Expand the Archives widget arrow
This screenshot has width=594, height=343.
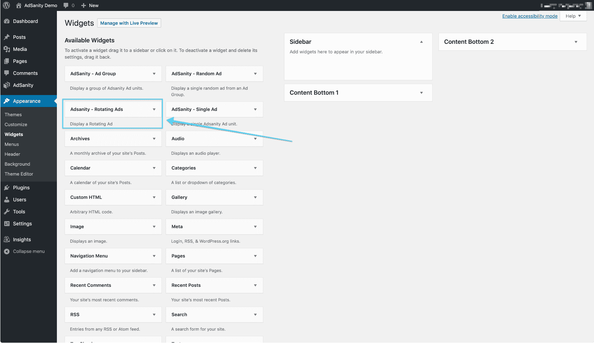click(154, 139)
